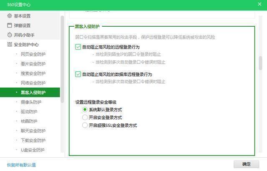This screenshot has height=171, width=267.
Task: Select 黑客入侵防护 in sidebar
Action: [30, 93]
